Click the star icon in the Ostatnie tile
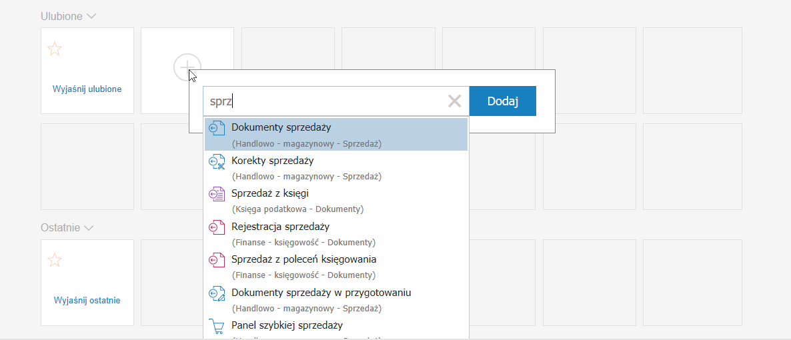 55,260
